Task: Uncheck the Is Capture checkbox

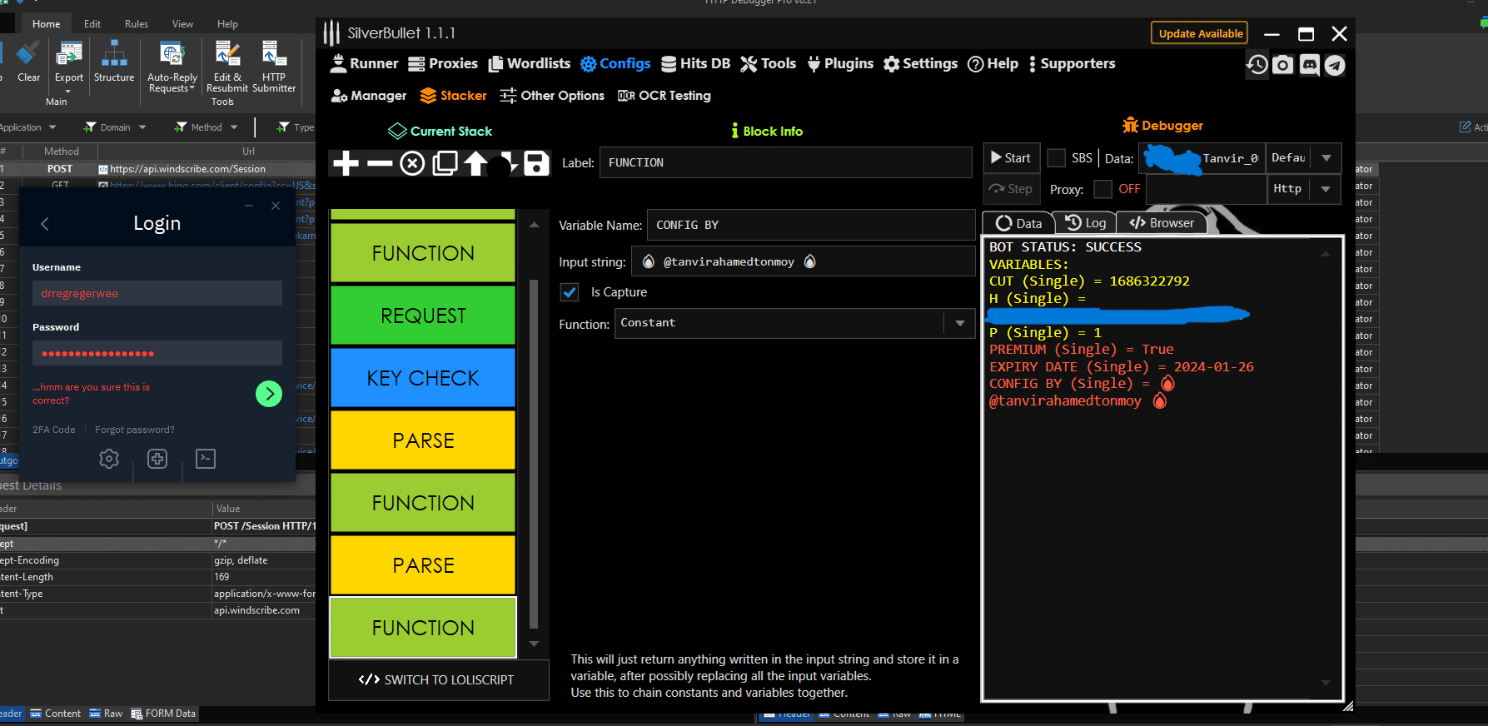Action: [x=570, y=292]
